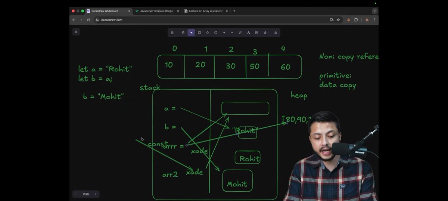Click the orange extension icon
448x201 pixels.
pos(349,20)
